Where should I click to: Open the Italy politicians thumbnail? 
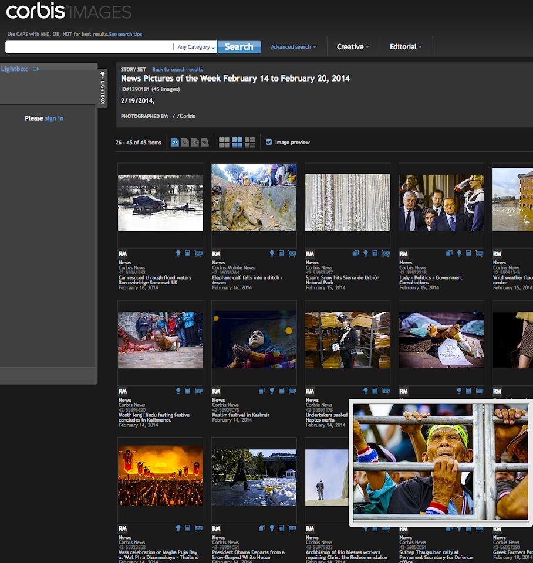pyautogui.click(x=441, y=203)
